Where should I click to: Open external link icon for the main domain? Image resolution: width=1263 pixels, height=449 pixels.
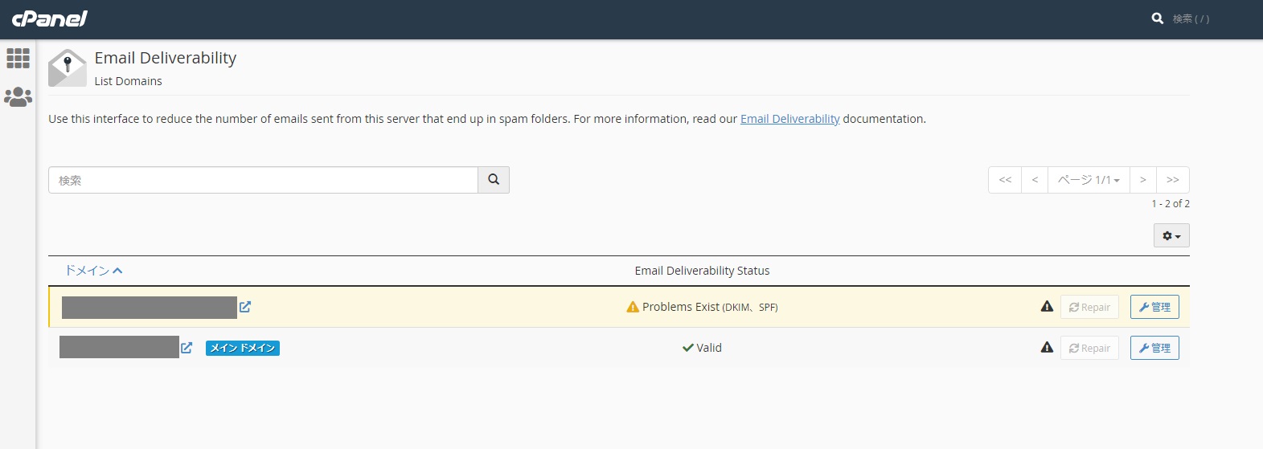click(x=187, y=348)
